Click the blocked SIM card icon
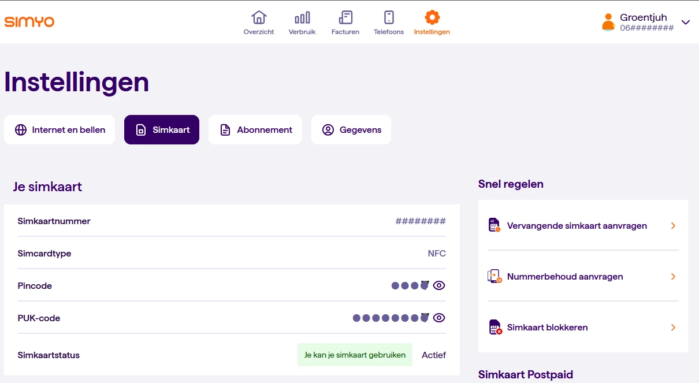Screen dimensions: 699x383 point(495,327)
